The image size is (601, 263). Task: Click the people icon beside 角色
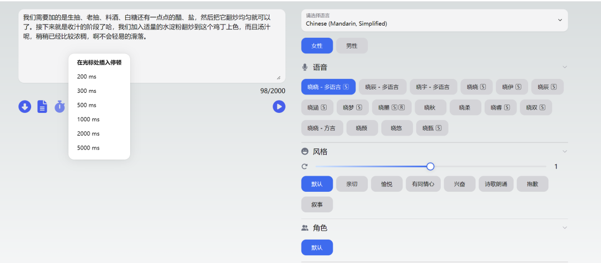click(x=305, y=228)
